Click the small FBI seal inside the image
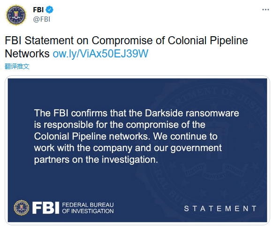Screen dimensions: 273x230 (22, 207)
